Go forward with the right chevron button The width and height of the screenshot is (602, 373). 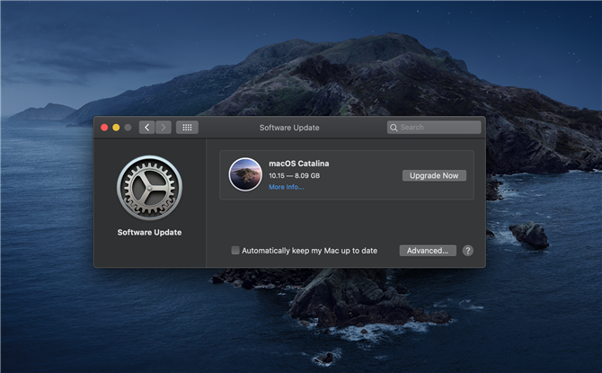[x=164, y=128]
